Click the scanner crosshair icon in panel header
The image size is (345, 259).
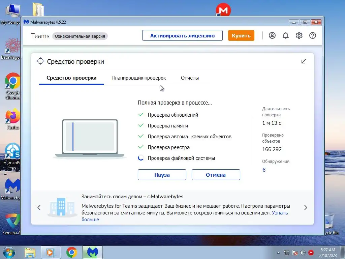pyautogui.click(x=40, y=61)
